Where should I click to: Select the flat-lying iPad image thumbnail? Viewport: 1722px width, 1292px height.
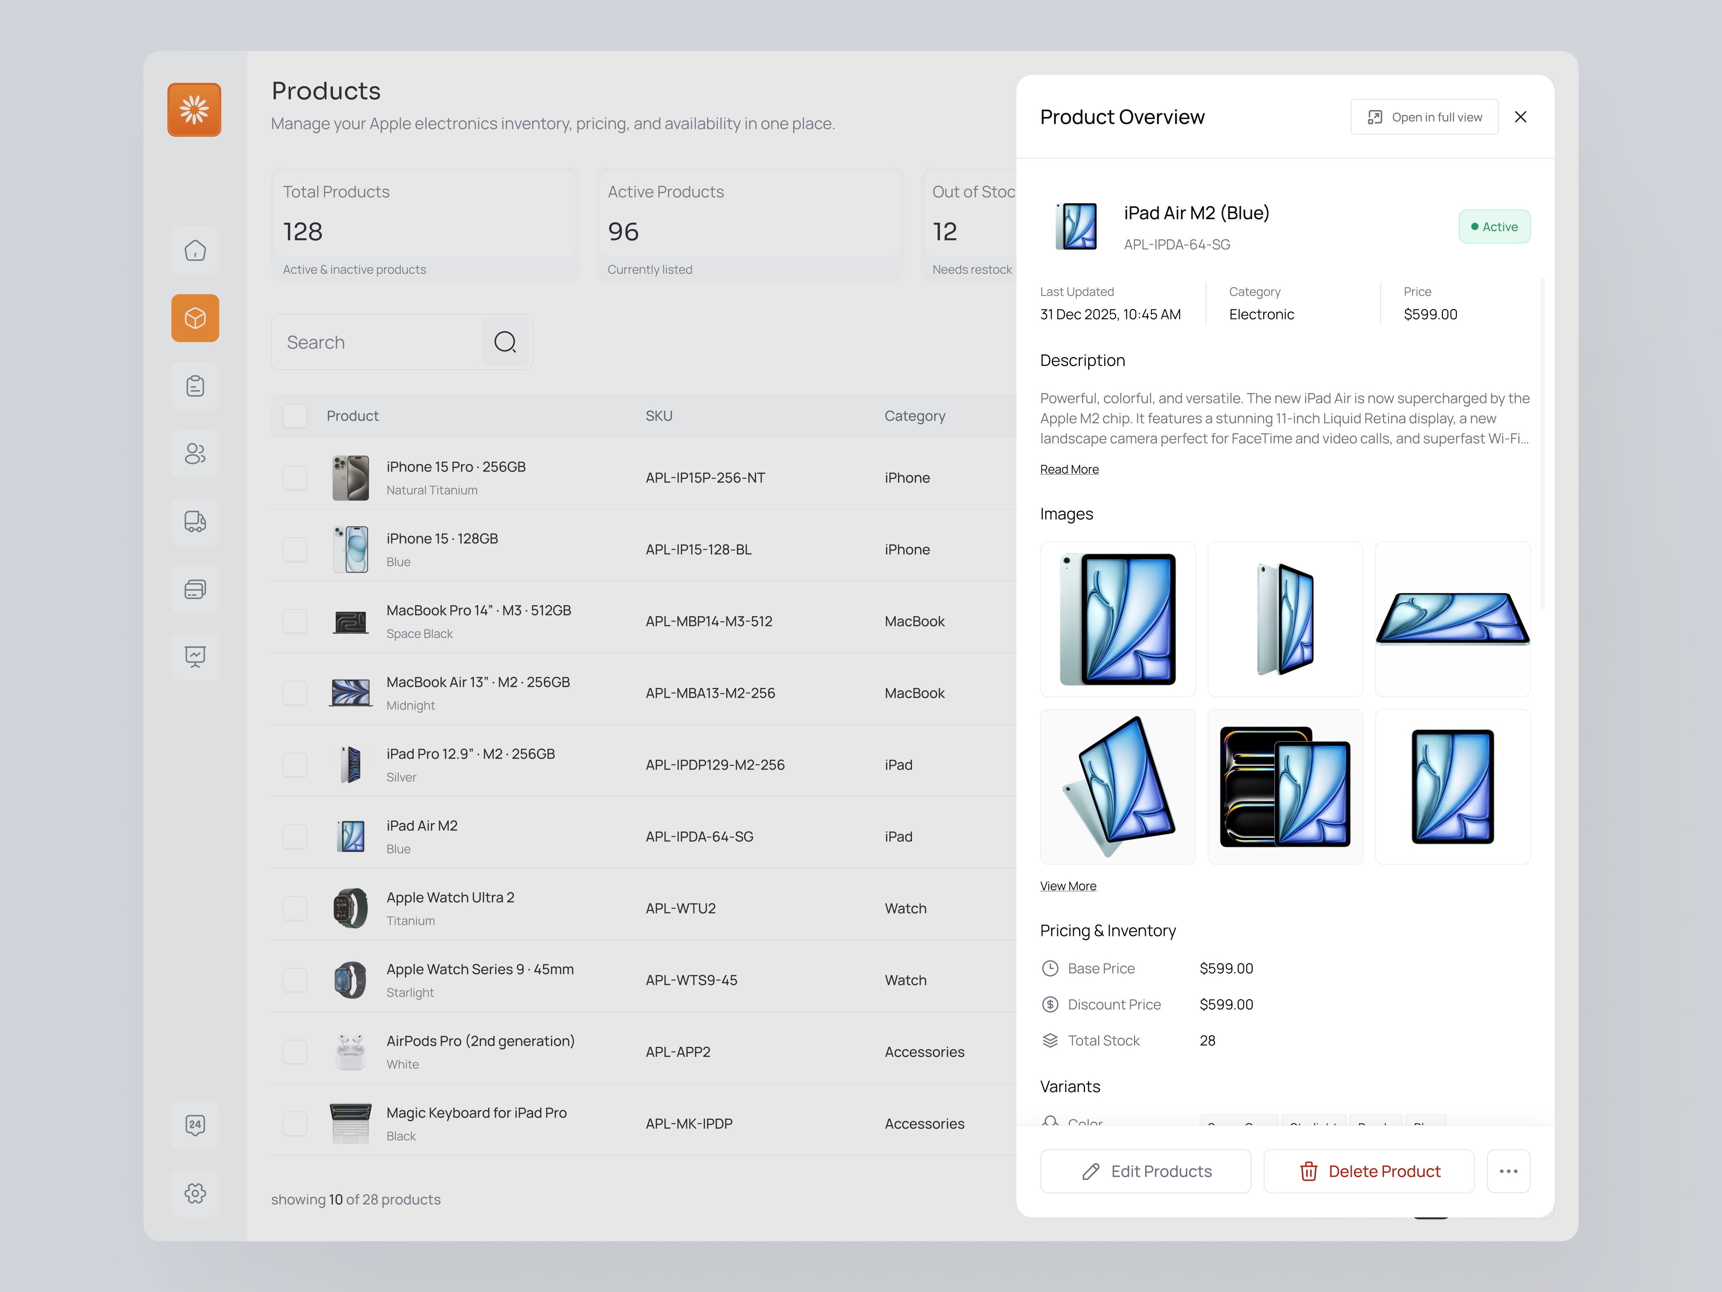point(1452,619)
